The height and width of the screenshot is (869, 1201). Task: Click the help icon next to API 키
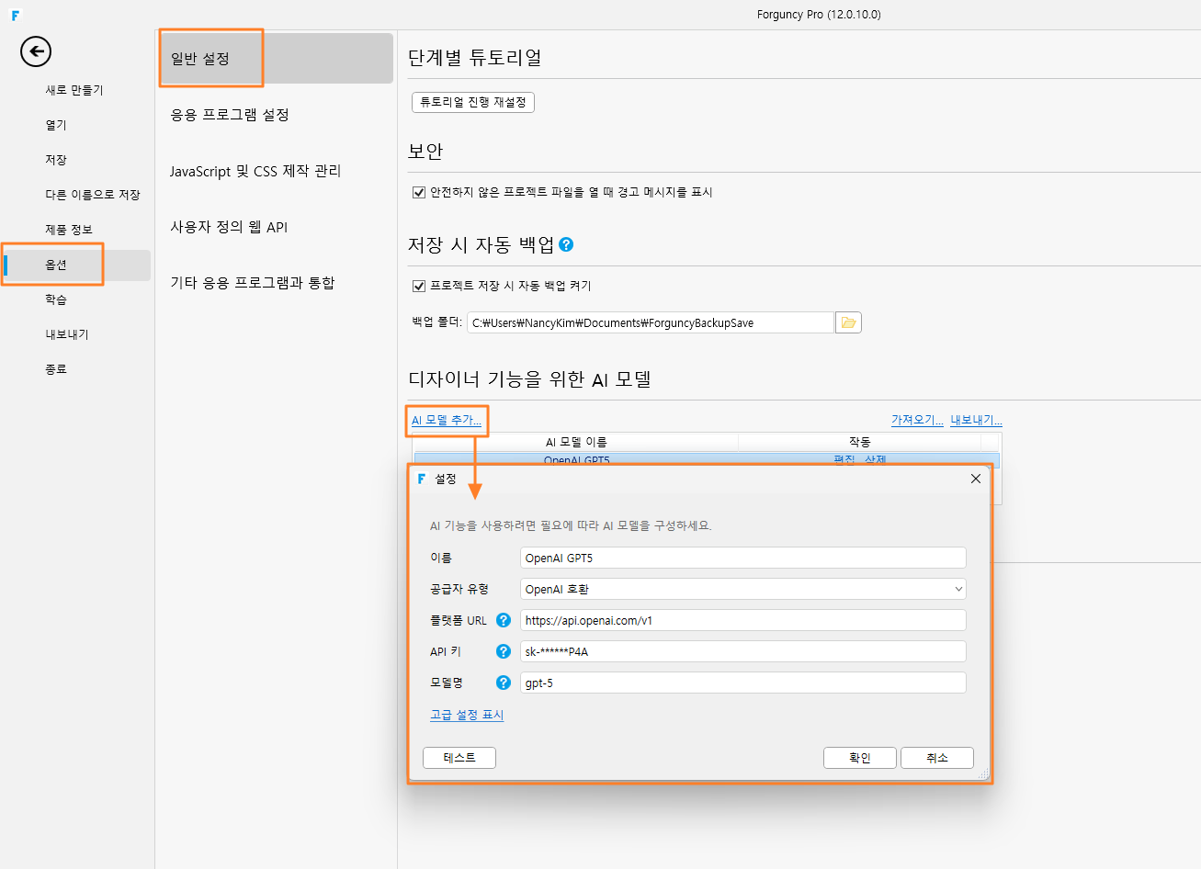point(504,651)
